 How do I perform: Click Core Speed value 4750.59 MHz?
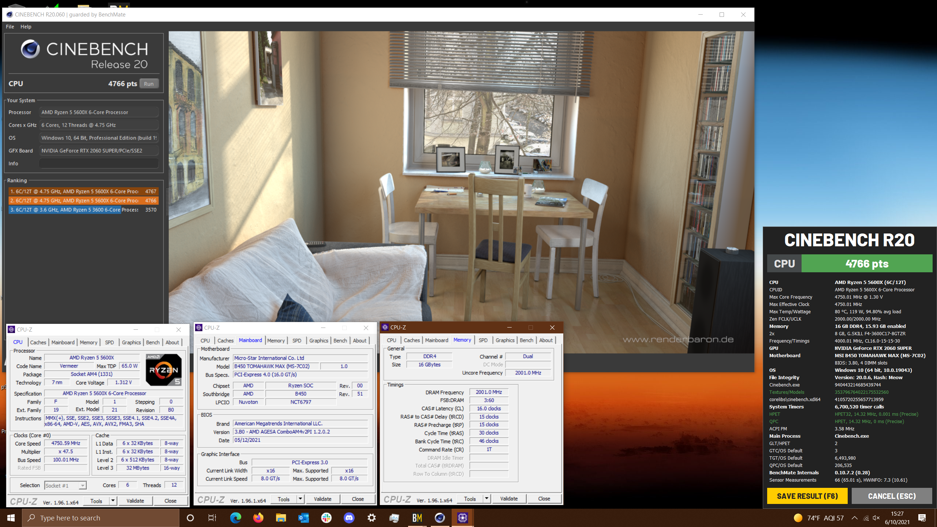tap(66, 443)
